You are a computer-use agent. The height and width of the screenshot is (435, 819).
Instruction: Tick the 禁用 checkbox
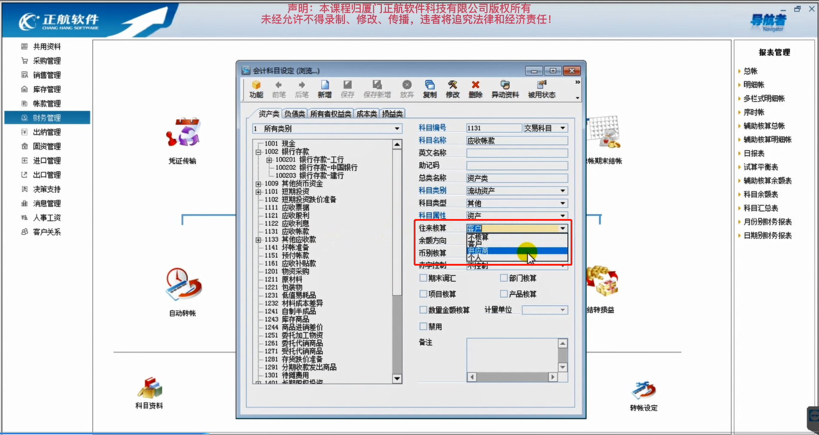[423, 327]
